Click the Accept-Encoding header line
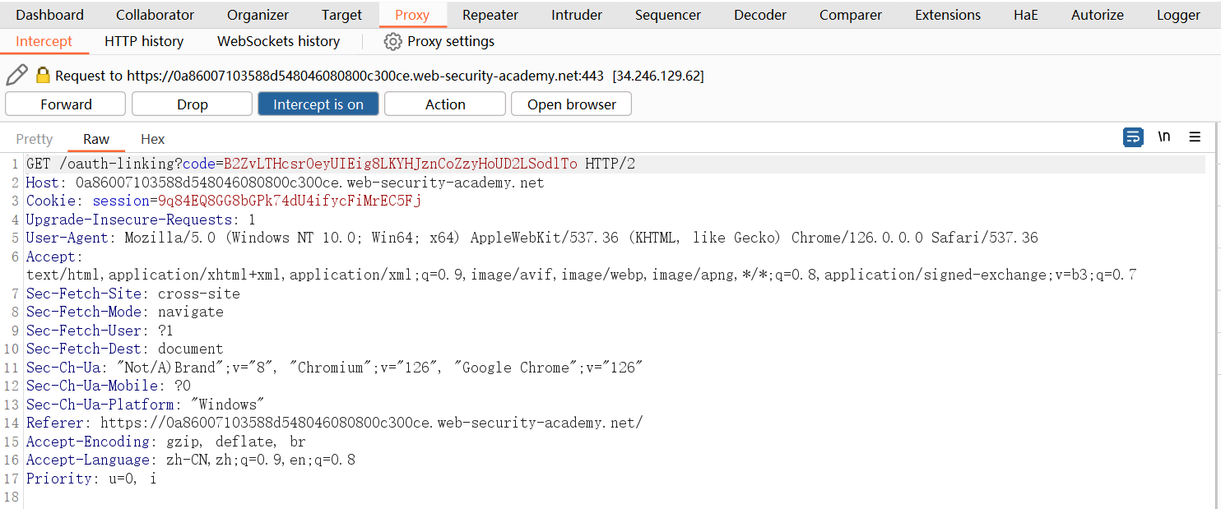The width and height of the screenshot is (1221, 509). (165, 442)
